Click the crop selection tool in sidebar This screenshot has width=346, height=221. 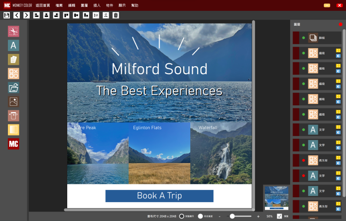13,32
